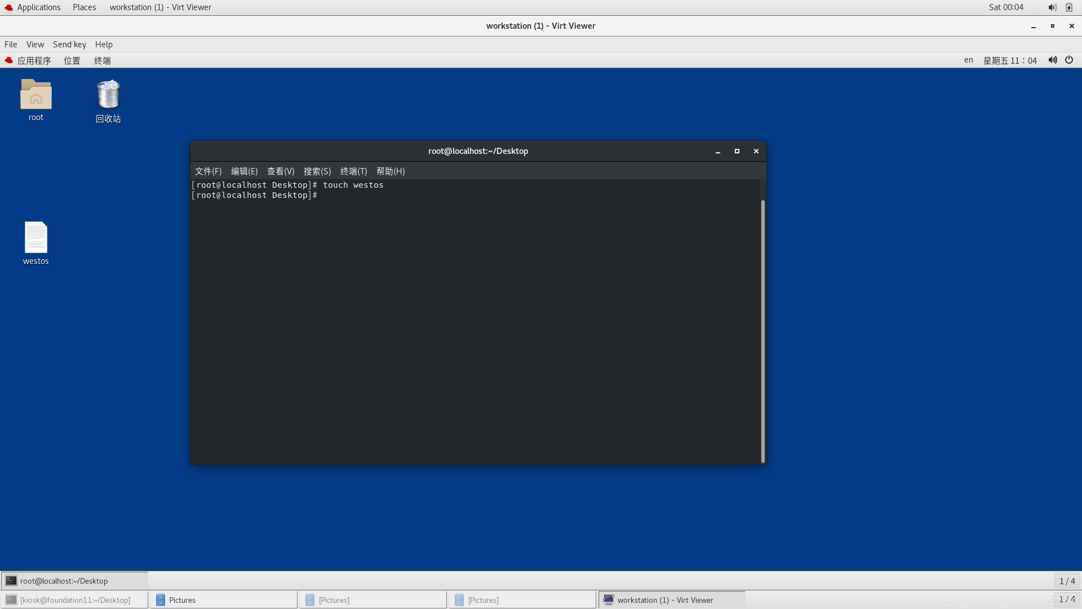The image size is (1082, 609).
Task: Select the westos file on desktop
Action: click(36, 238)
